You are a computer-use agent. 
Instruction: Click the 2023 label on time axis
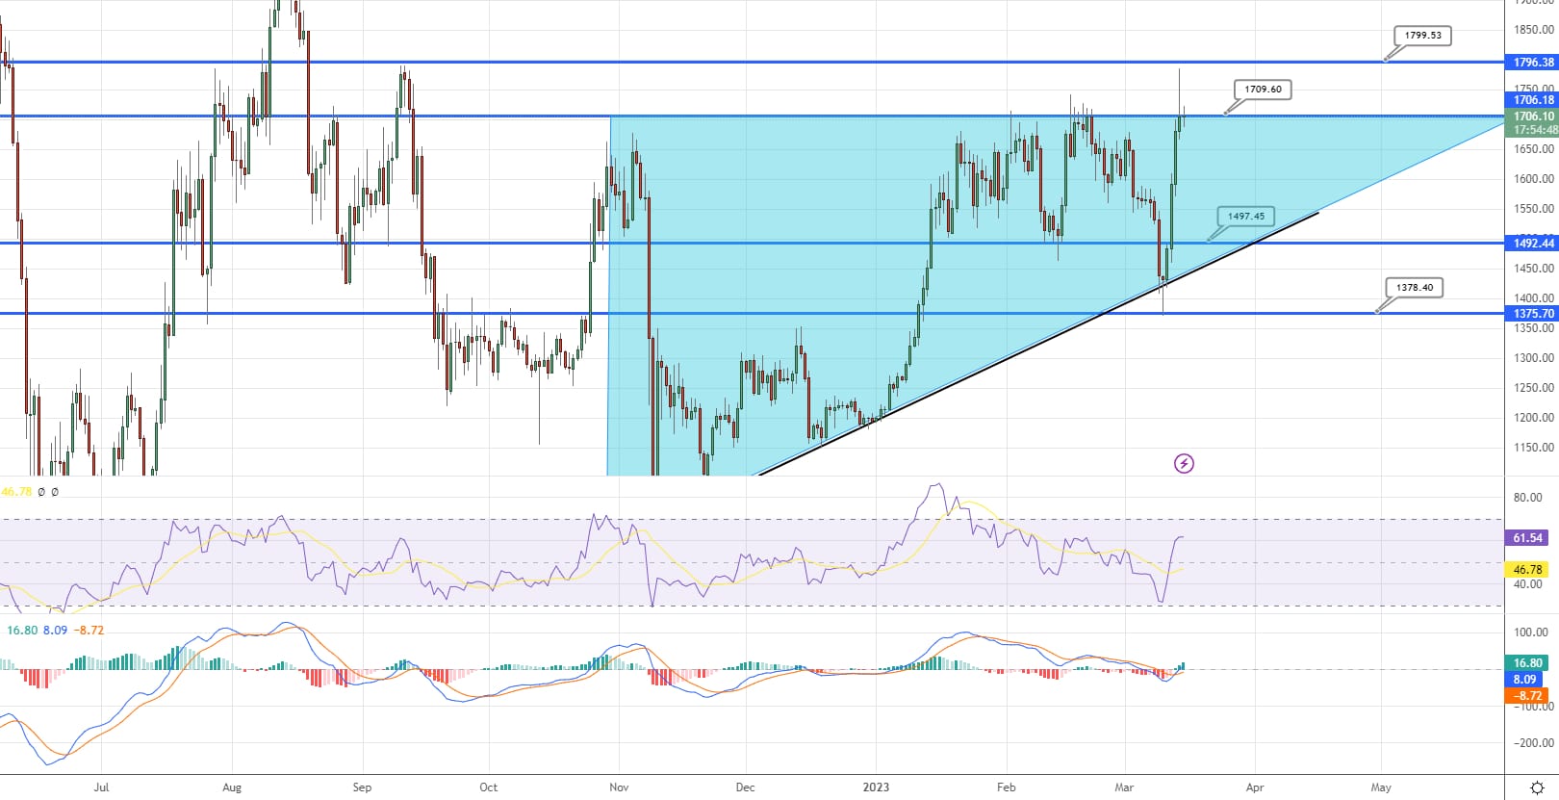pyautogui.click(x=876, y=787)
